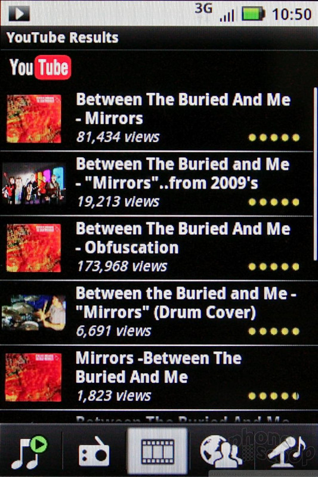Check the battery icon in status bar
Screen dimensions: 318x477
(253, 14)
